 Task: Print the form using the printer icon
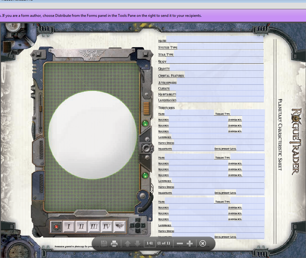point(114,243)
